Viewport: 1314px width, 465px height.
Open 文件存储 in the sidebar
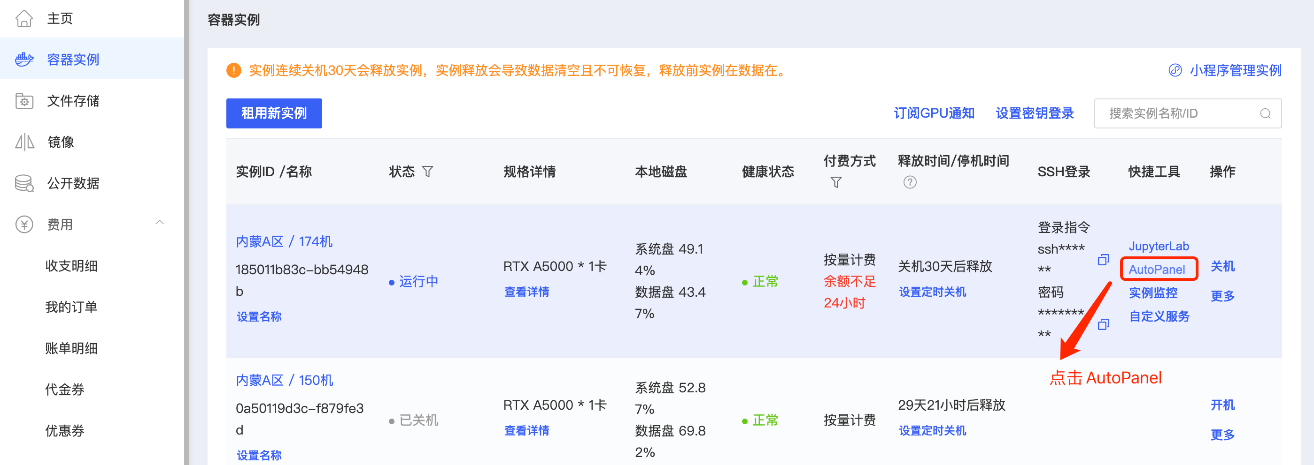(73, 101)
